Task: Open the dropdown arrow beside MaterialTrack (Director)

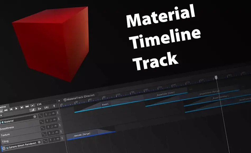Action: click(x=59, y=101)
